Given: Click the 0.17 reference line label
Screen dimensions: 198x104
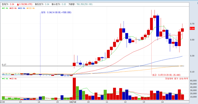Looking at the screenshot, I should pyautogui.click(x=4, y=65).
